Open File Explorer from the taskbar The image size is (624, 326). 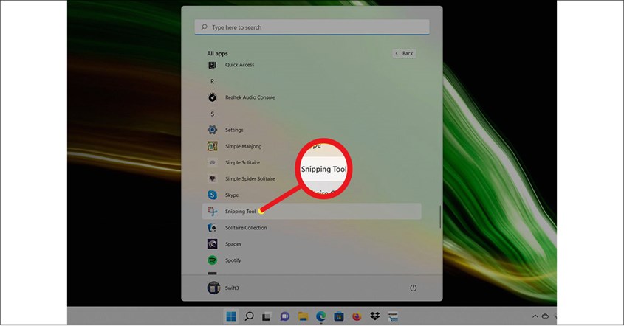[x=303, y=316]
